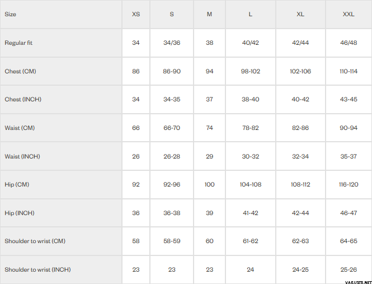
Task: Click the 116-120 hip value
Action: pos(349,184)
